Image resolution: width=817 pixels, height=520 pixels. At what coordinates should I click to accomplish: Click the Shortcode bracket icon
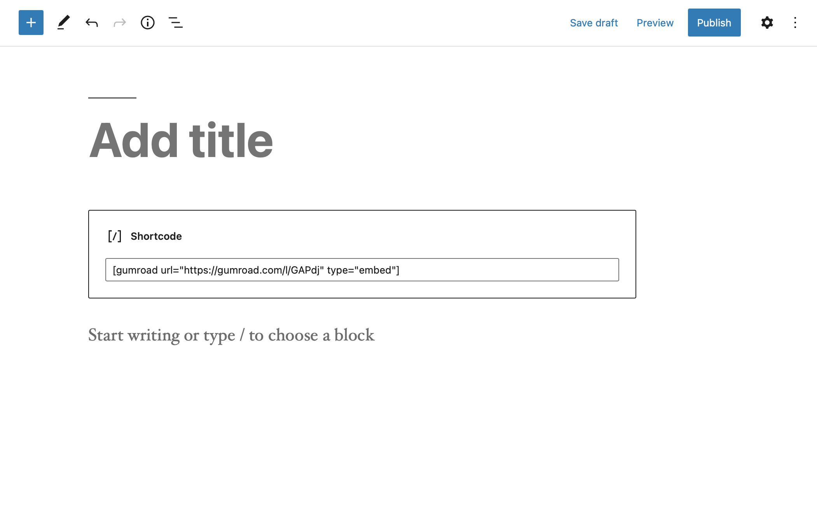(115, 236)
